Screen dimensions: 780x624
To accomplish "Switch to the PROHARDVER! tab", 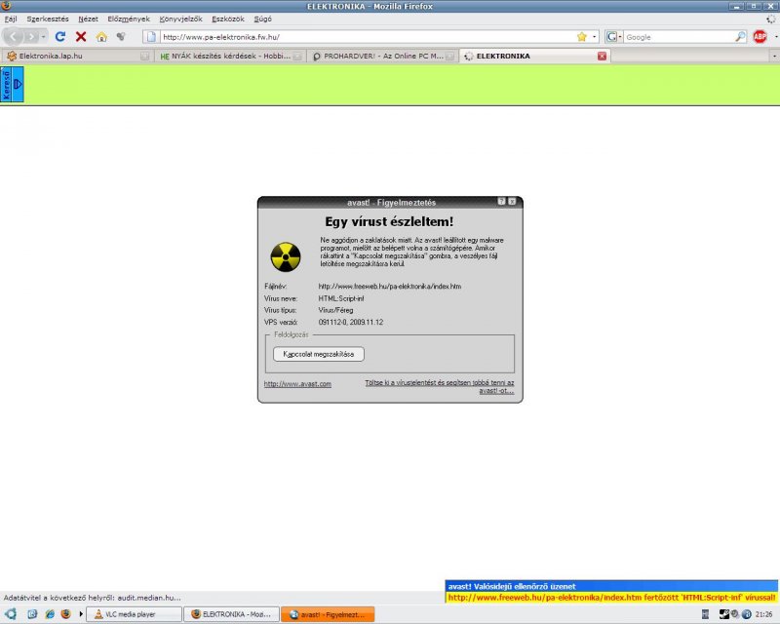I will 382,56.
